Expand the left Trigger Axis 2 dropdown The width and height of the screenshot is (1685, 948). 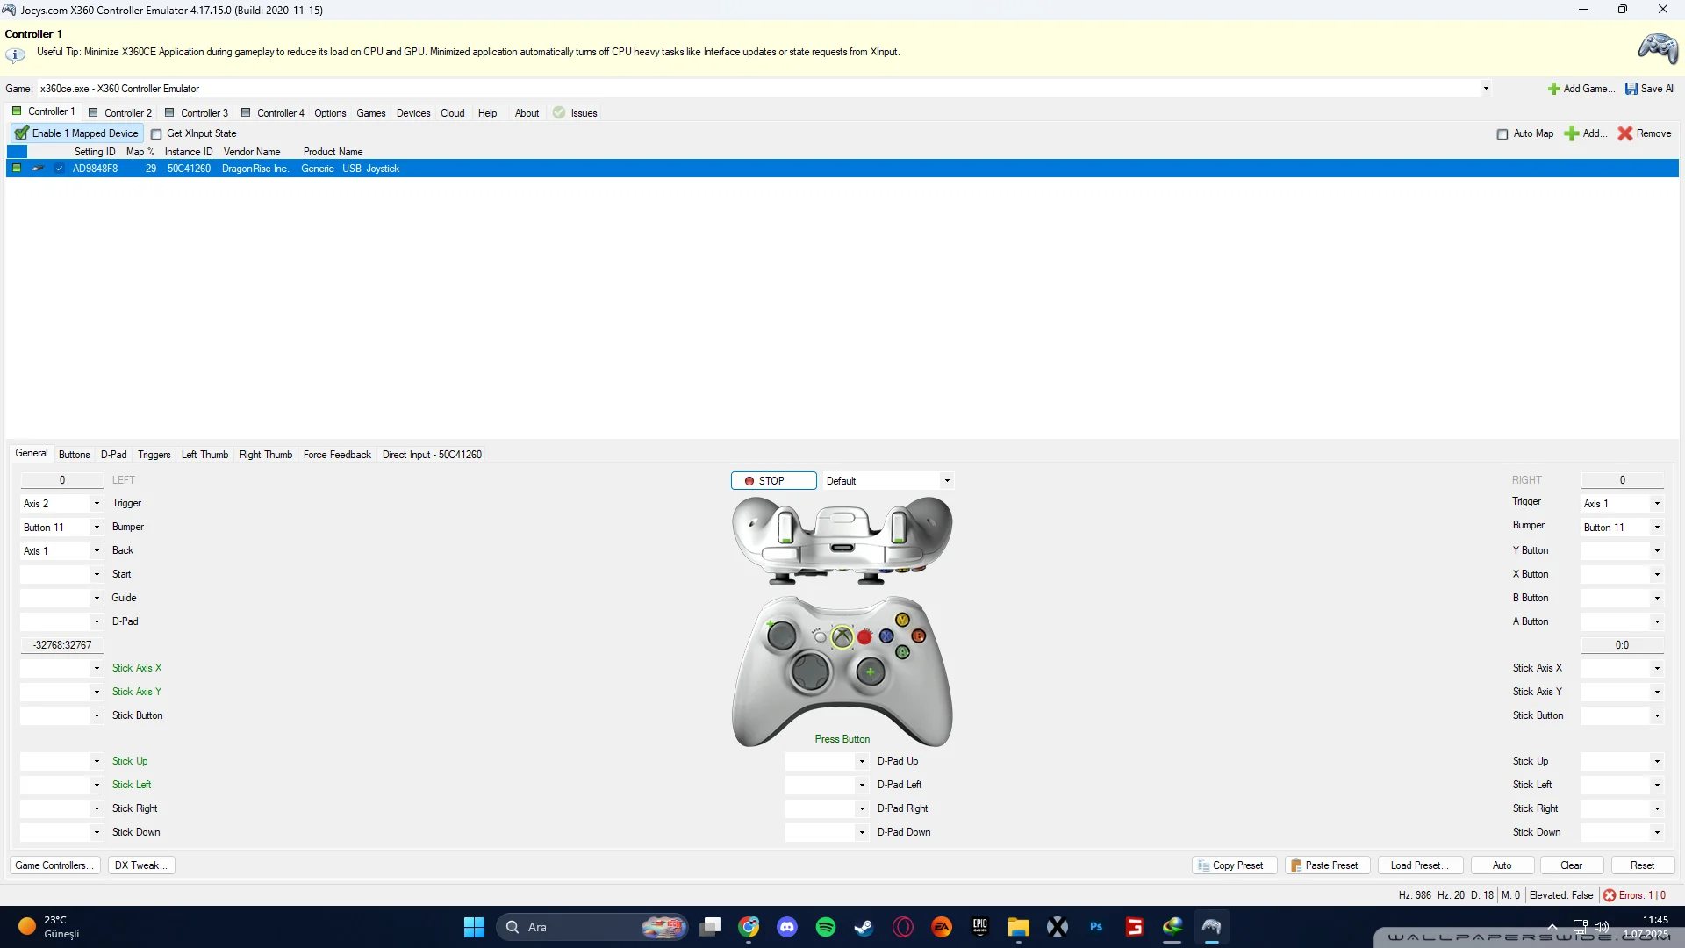pyautogui.click(x=97, y=504)
